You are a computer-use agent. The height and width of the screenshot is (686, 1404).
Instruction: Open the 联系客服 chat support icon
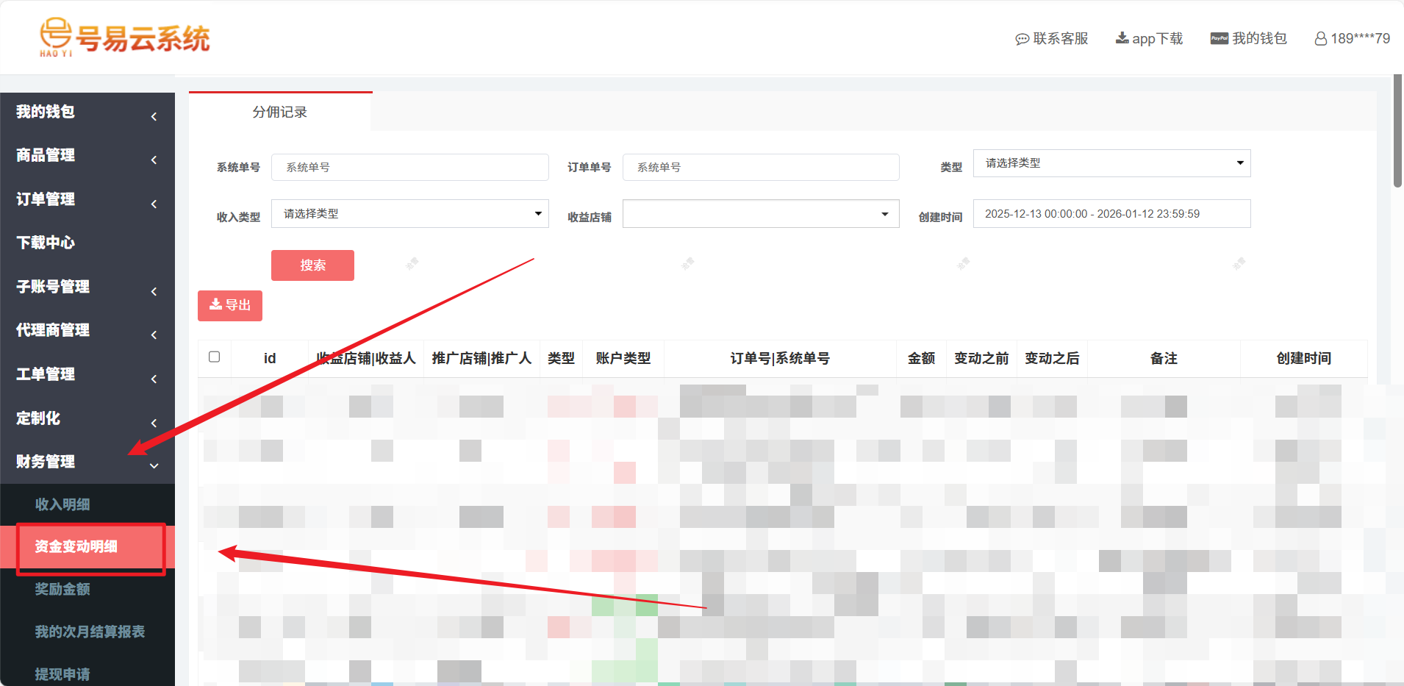(1022, 38)
